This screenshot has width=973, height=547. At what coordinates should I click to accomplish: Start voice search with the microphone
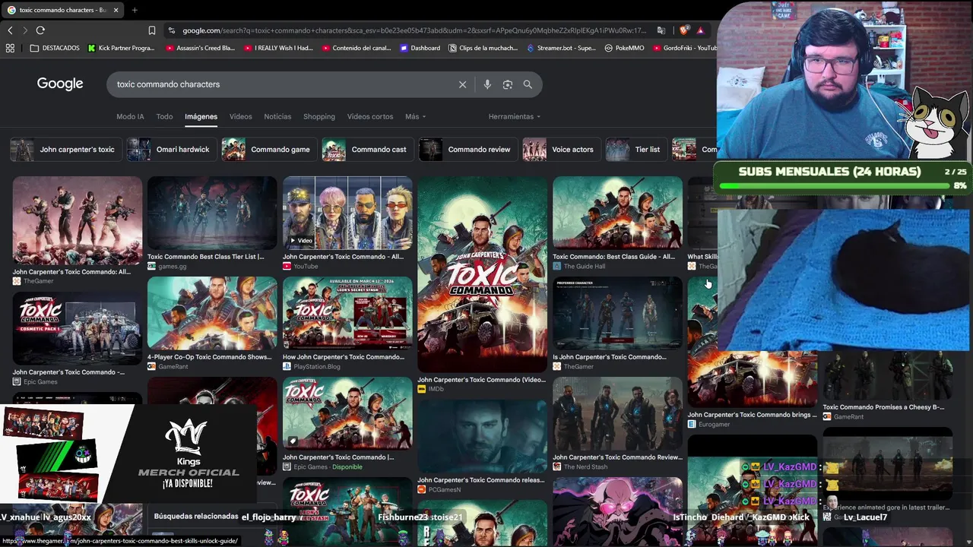[x=487, y=84]
